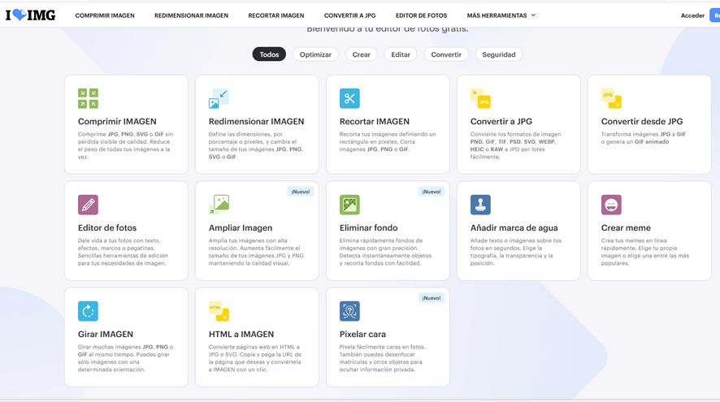Open RECORTAR IMAGEN in the top navigation
This screenshot has height=402, width=720.
pyautogui.click(x=276, y=15)
